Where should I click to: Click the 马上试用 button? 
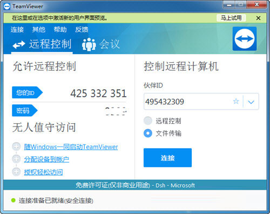(x=231, y=18)
